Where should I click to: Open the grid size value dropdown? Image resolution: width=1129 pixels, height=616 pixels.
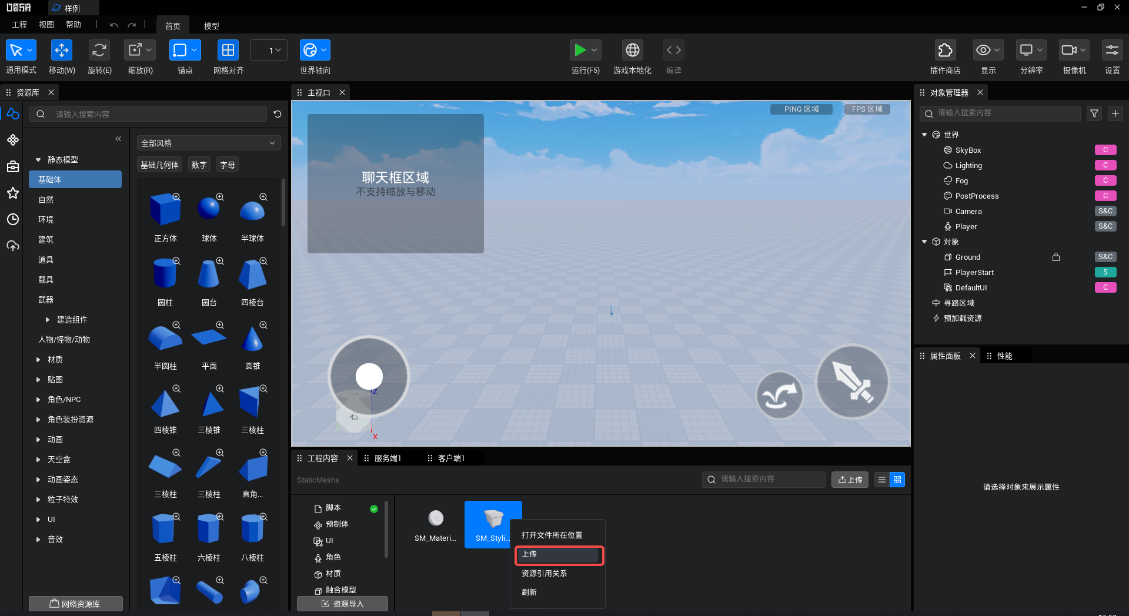[x=269, y=50]
